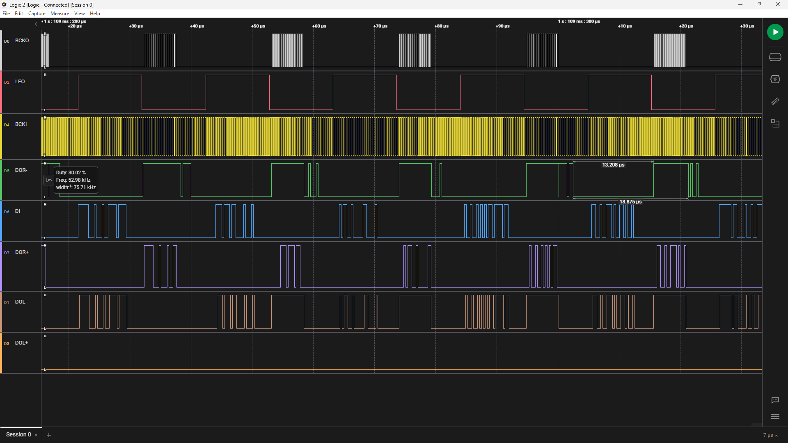Image resolution: width=788 pixels, height=443 pixels.
Task: Select the BCKI channel label
Action: [21, 124]
